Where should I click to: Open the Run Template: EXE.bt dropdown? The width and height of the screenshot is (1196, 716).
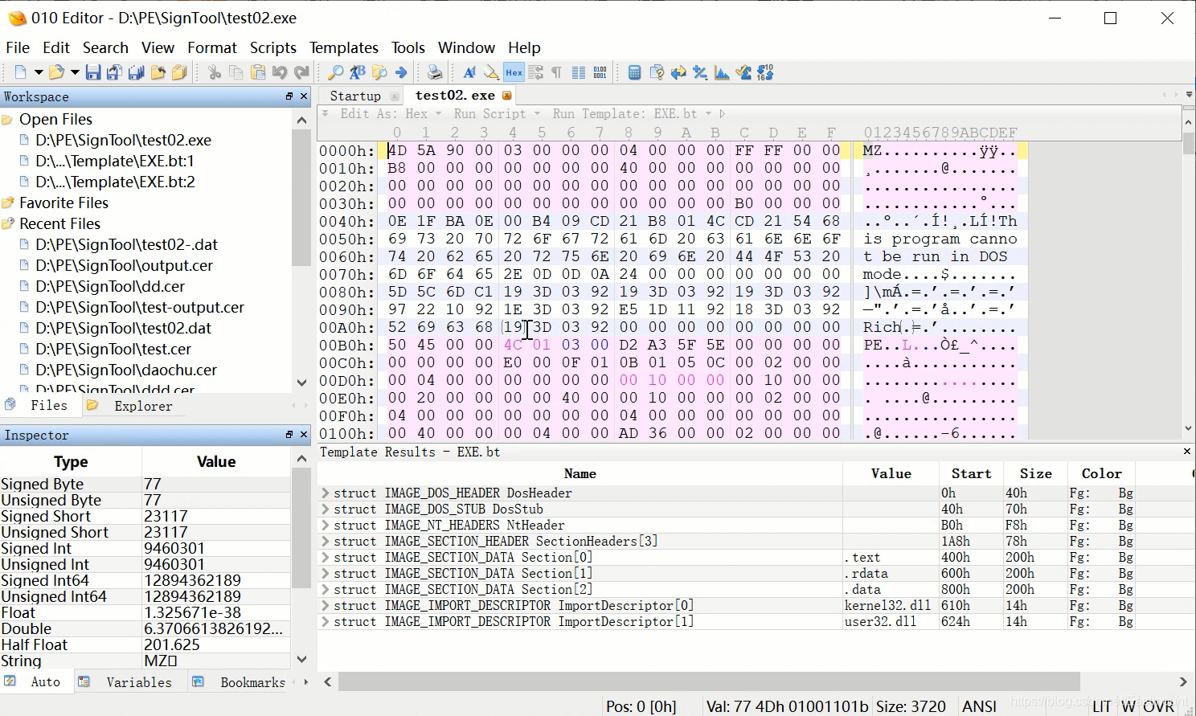coord(632,114)
